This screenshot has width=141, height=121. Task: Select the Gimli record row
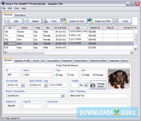[x=69, y=40]
